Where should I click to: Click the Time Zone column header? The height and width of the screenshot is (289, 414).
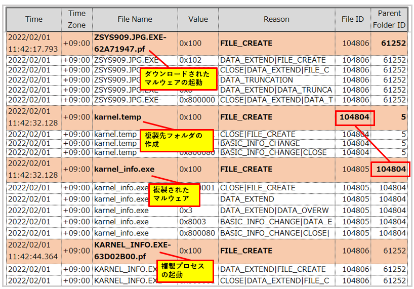[x=77, y=19]
